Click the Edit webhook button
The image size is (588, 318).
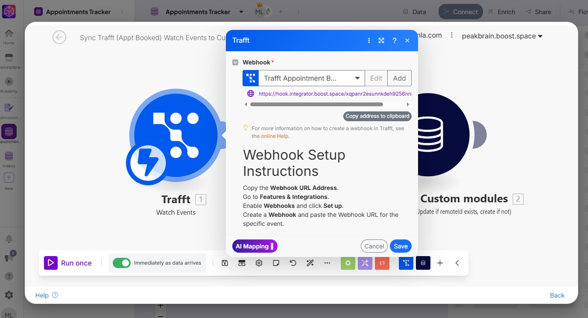[x=376, y=78]
